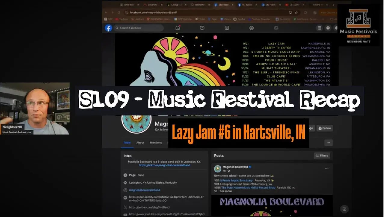The image size is (385, 217).
Task: Open the Messenger icon
Action: 328,28
